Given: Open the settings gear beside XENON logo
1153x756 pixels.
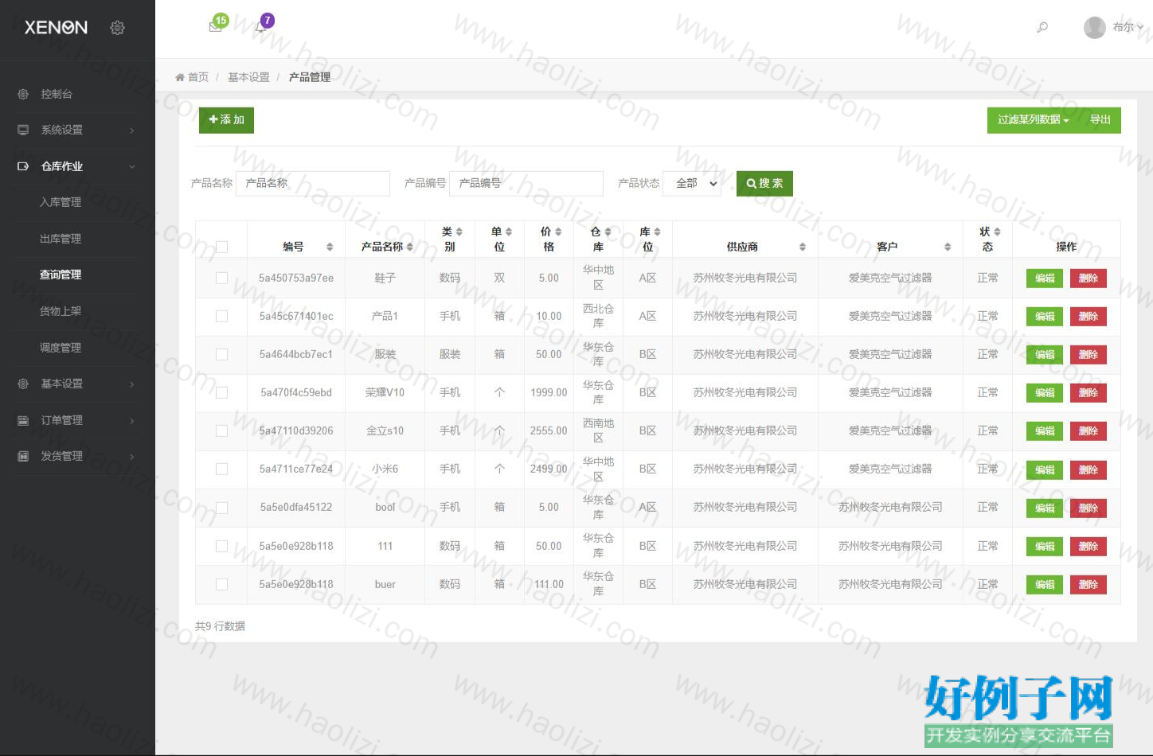Looking at the screenshot, I should (117, 28).
